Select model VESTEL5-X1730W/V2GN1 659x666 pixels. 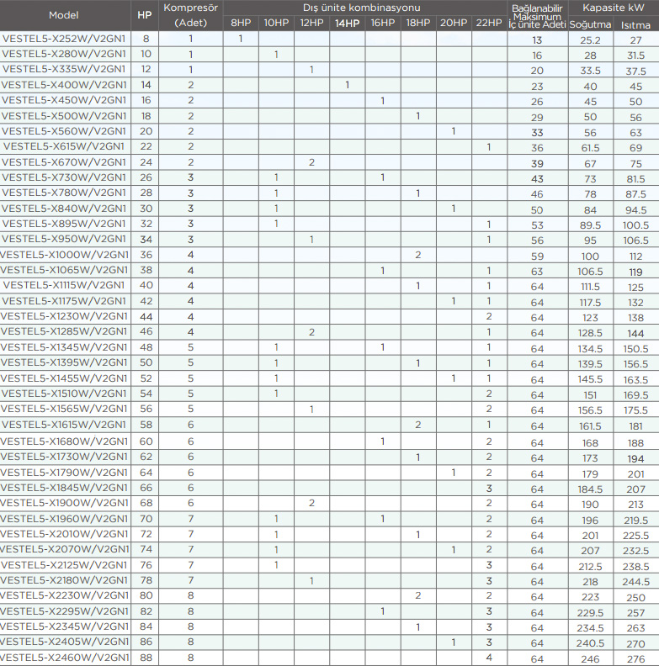pos(64,457)
